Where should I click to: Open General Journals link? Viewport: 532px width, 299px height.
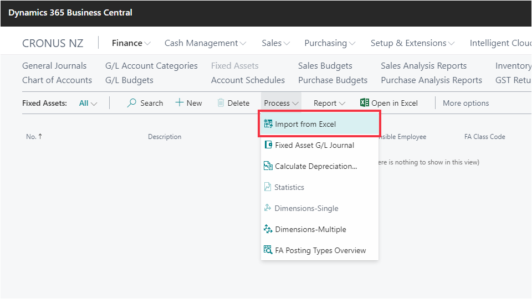coord(54,66)
